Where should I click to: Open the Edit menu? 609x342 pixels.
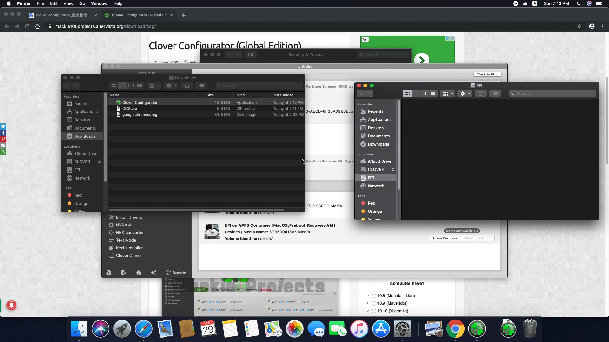coord(54,3)
